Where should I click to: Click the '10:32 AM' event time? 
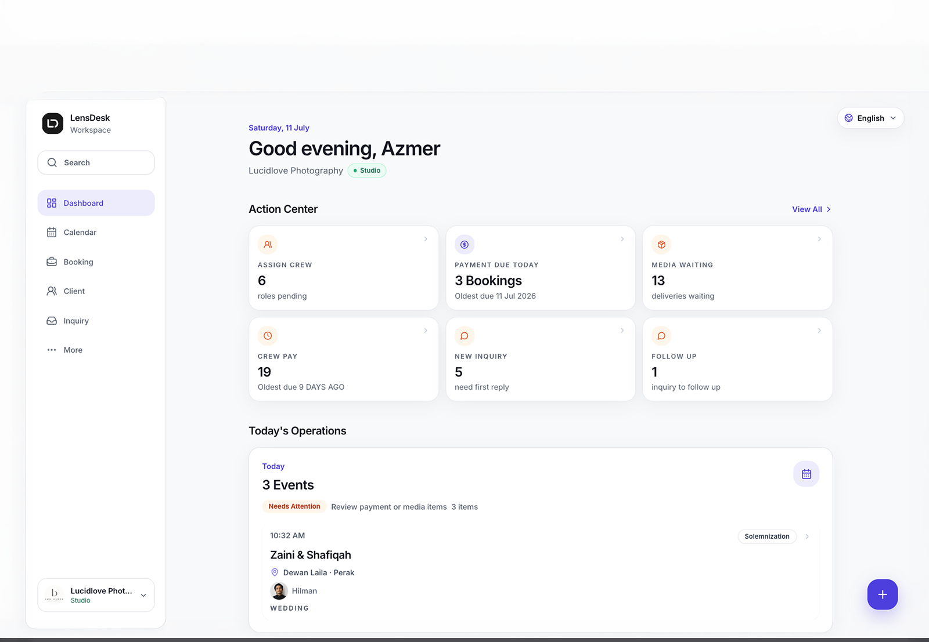(287, 535)
